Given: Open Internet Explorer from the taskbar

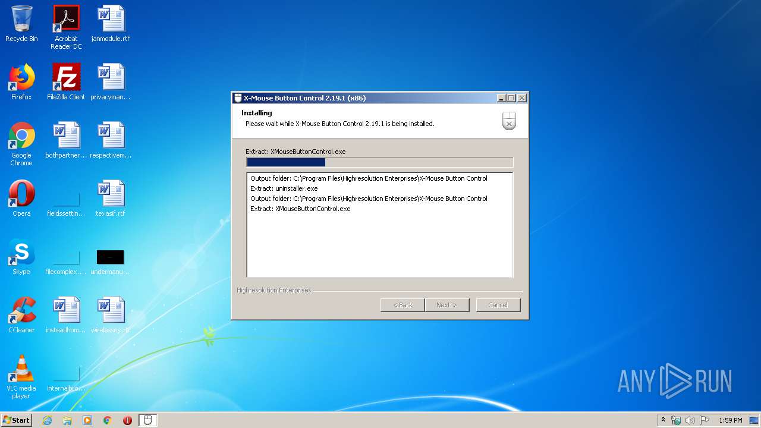Looking at the screenshot, I should tap(47, 420).
